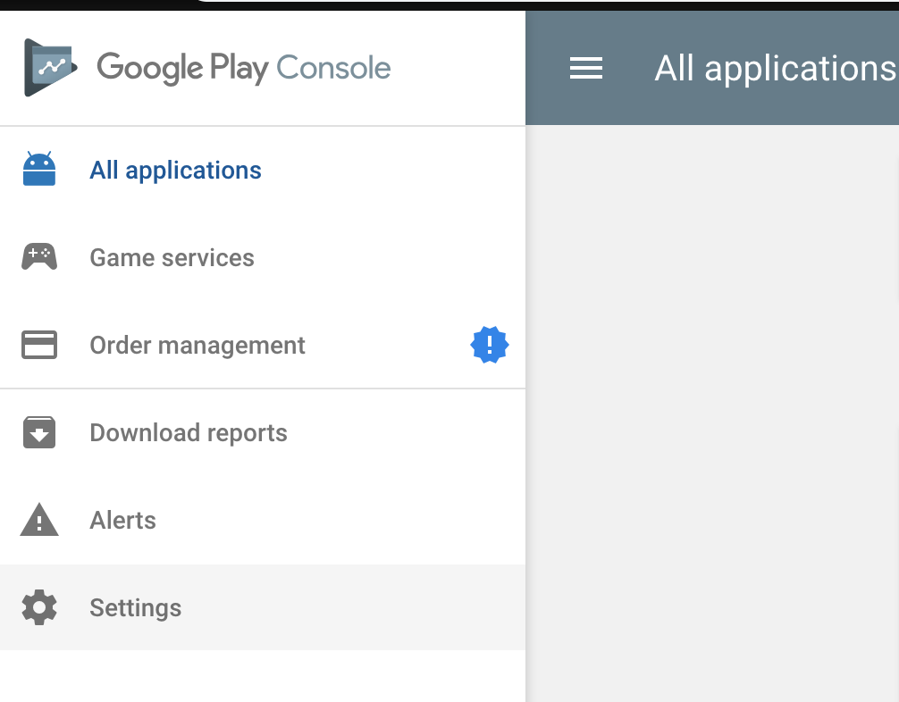Open Settings in the sidebar menu

point(263,607)
